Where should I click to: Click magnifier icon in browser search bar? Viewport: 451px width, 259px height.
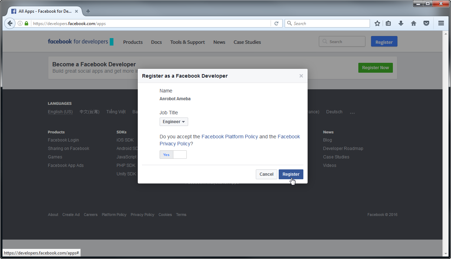click(x=290, y=24)
